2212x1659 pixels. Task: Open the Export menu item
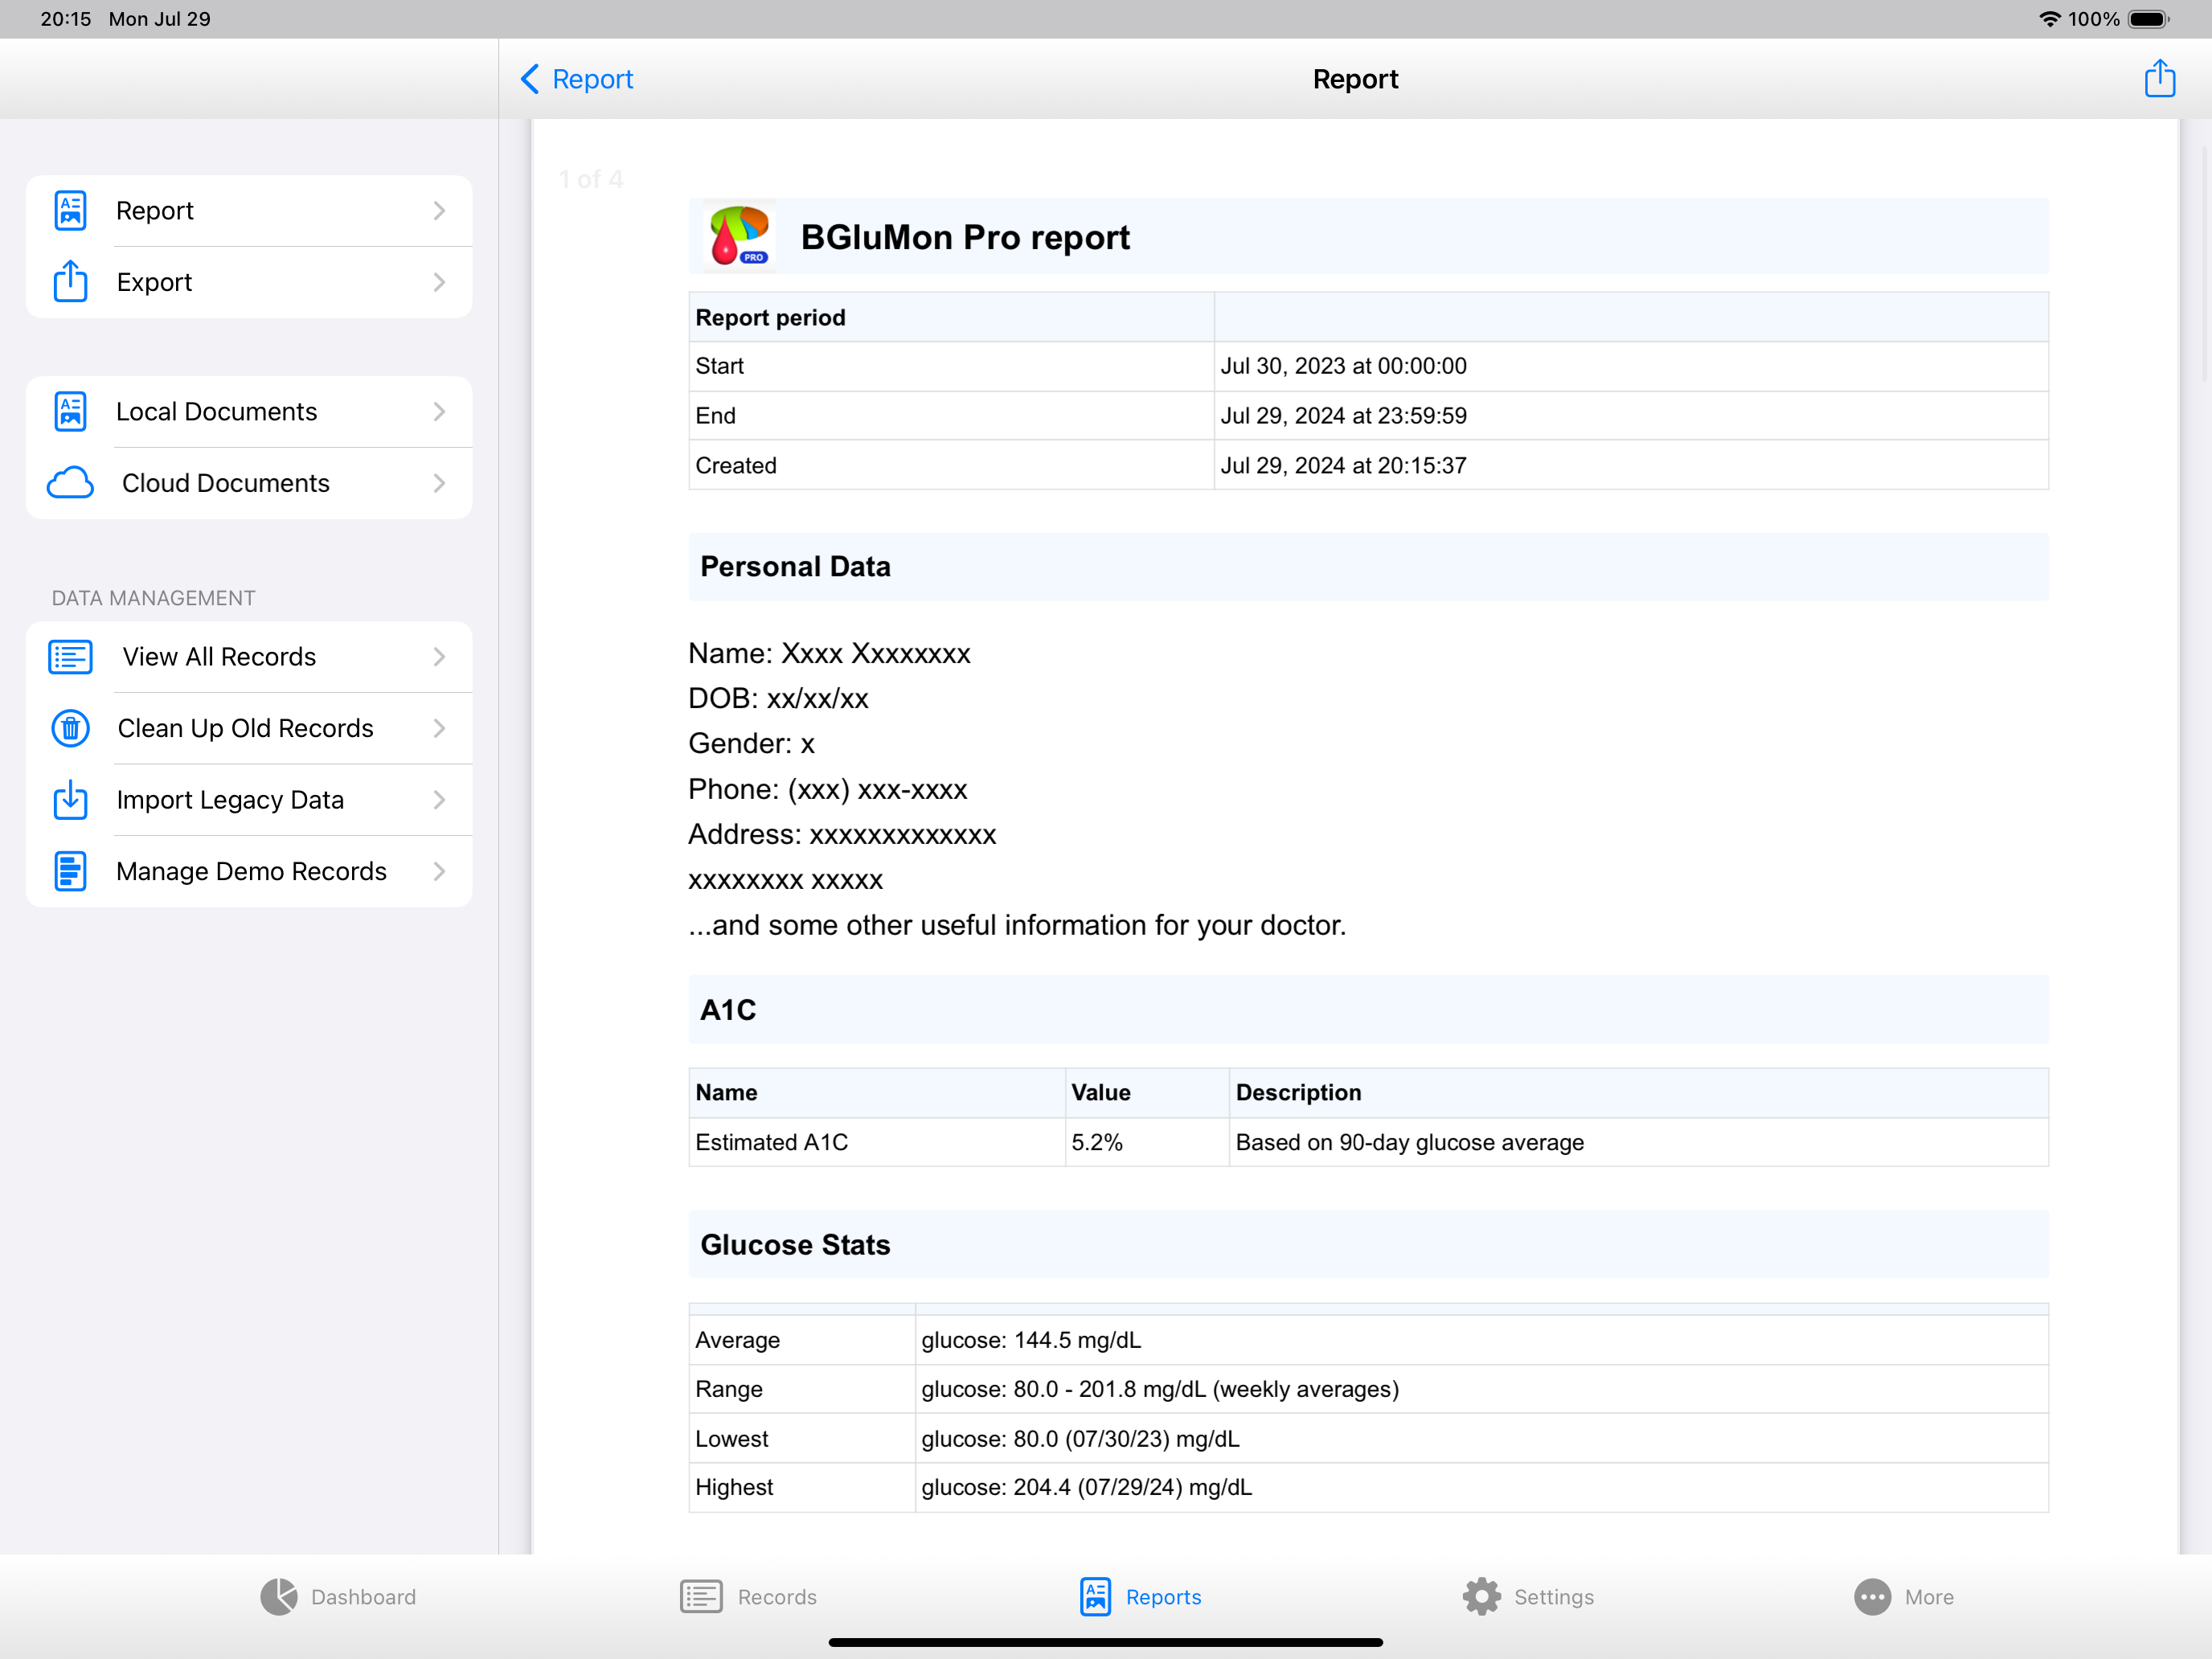pos(249,282)
